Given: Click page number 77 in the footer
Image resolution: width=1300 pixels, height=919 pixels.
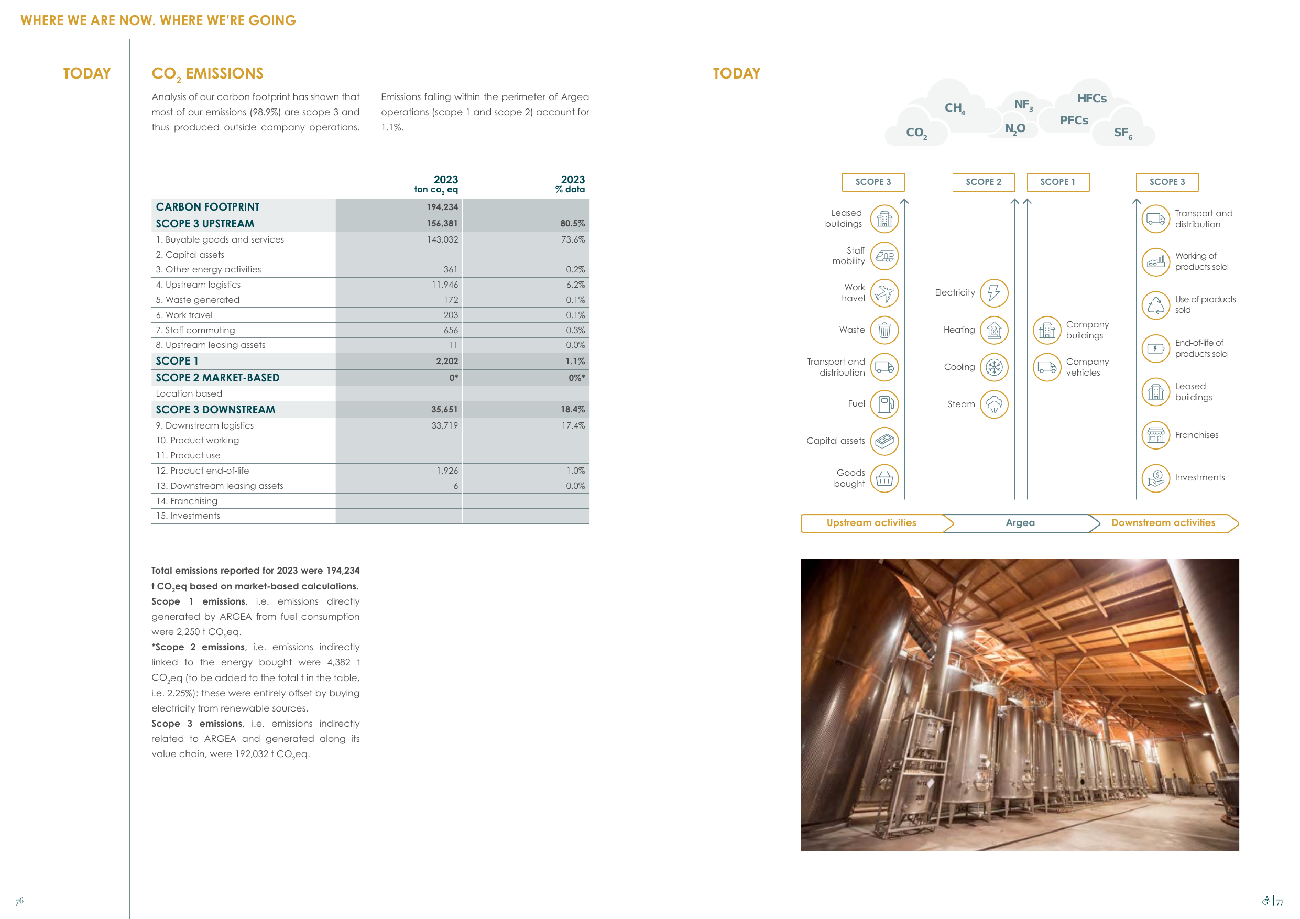Looking at the screenshot, I should pos(1280,903).
